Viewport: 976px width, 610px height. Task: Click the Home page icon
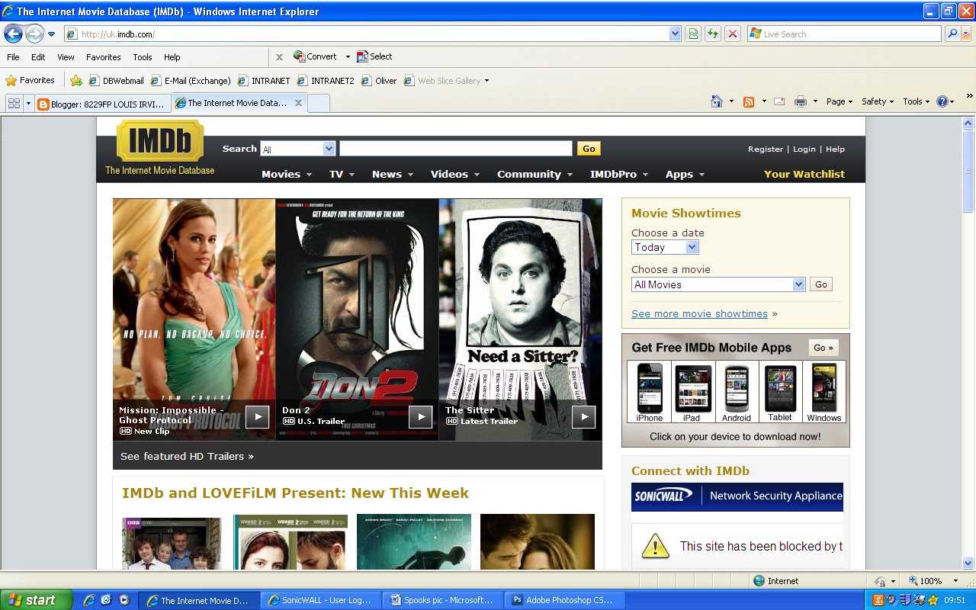[716, 101]
